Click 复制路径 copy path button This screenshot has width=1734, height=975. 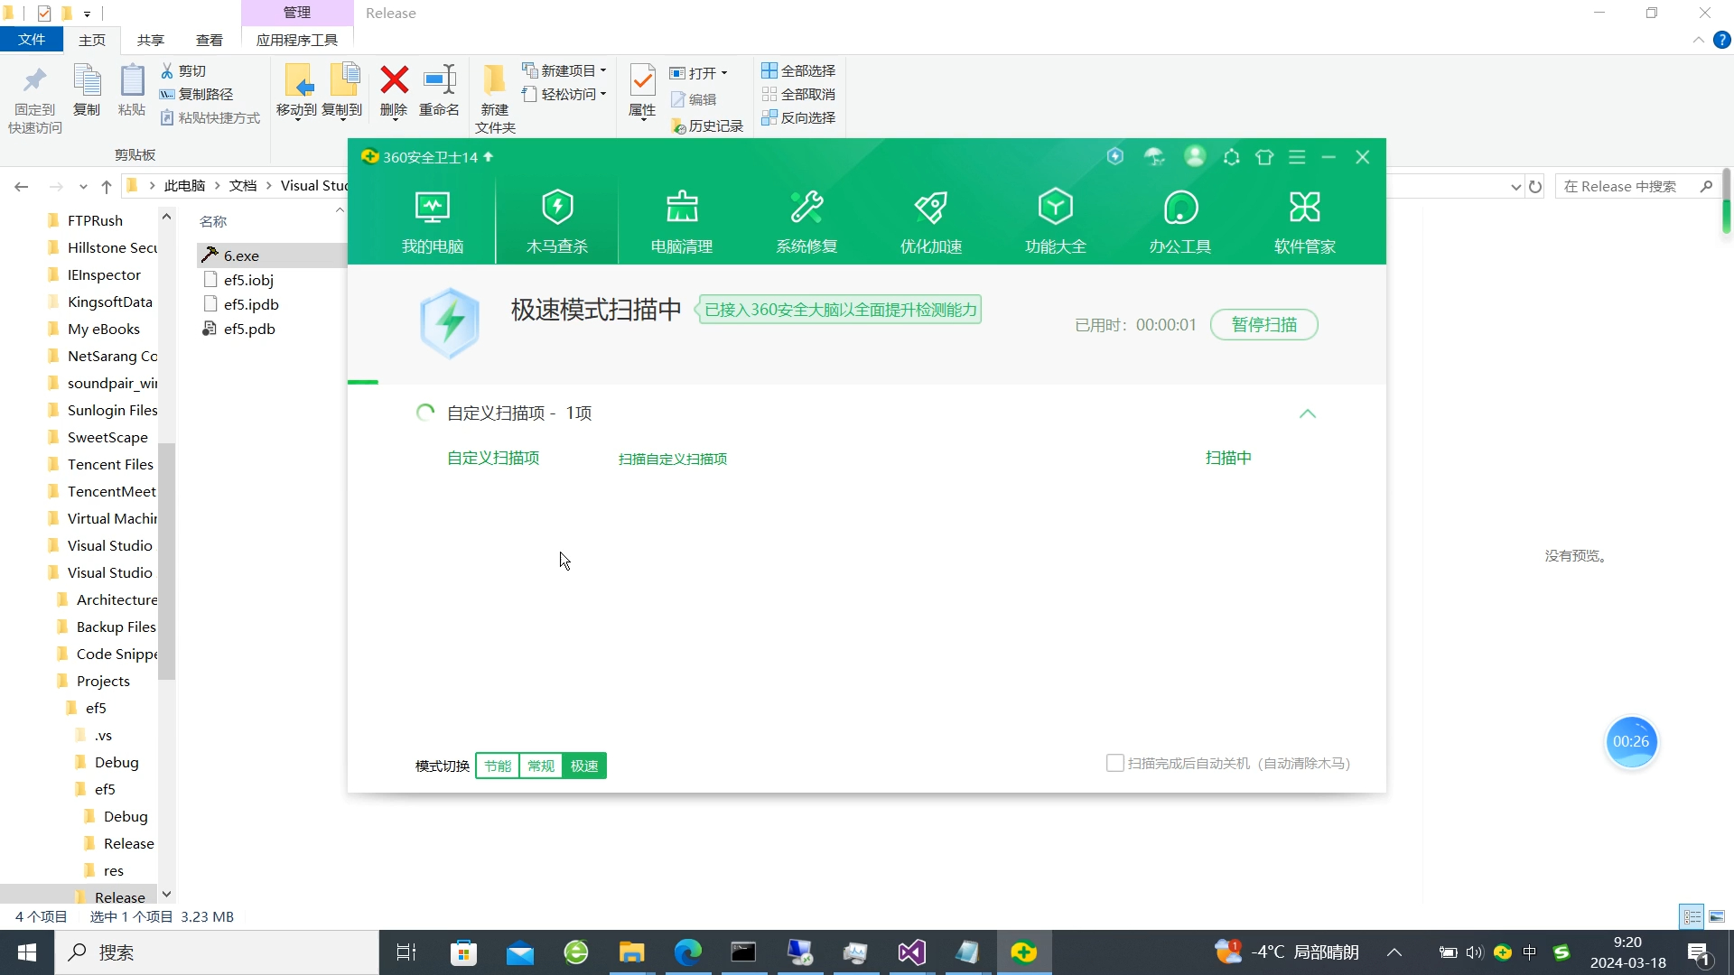pos(197,94)
